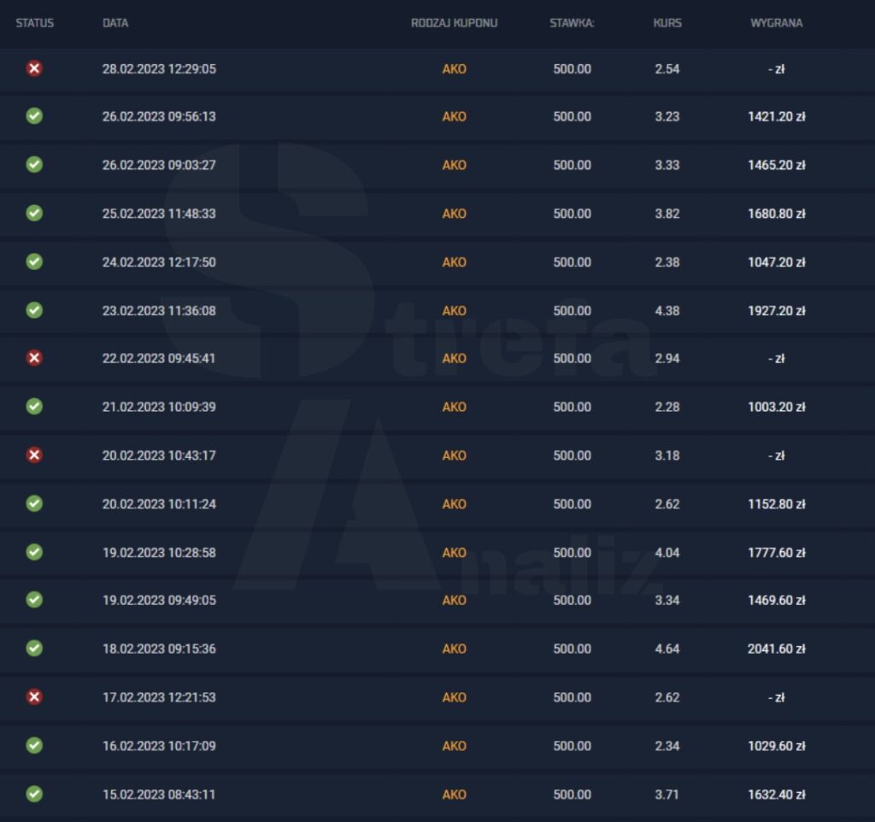Click the STATUS column header
Screen dimensions: 875x822
34,23
